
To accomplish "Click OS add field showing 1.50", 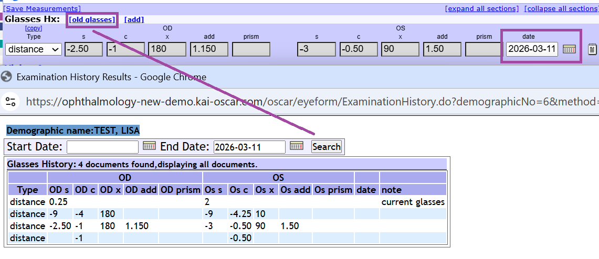I will (x=443, y=49).
